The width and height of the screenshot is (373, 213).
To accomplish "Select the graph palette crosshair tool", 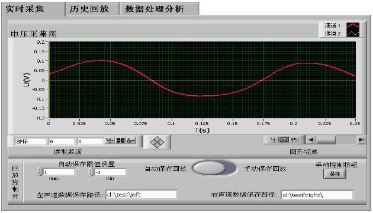I will point(274,140).
